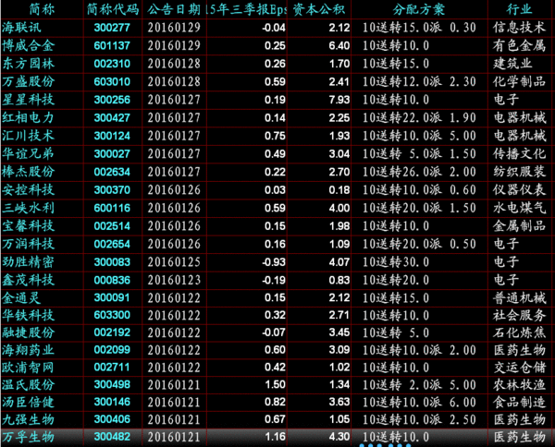Select highlighted stock 万孚生物

tap(29, 437)
